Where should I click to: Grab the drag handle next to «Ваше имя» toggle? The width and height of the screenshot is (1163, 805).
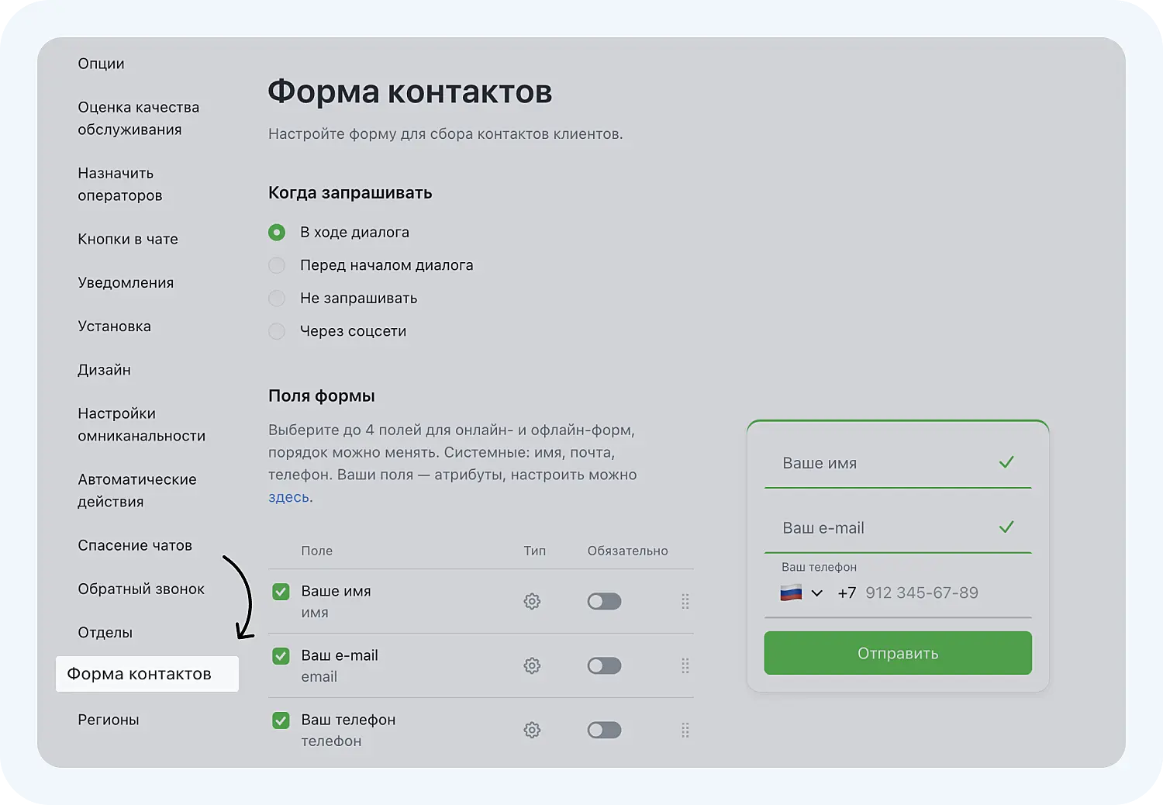(x=685, y=601)
